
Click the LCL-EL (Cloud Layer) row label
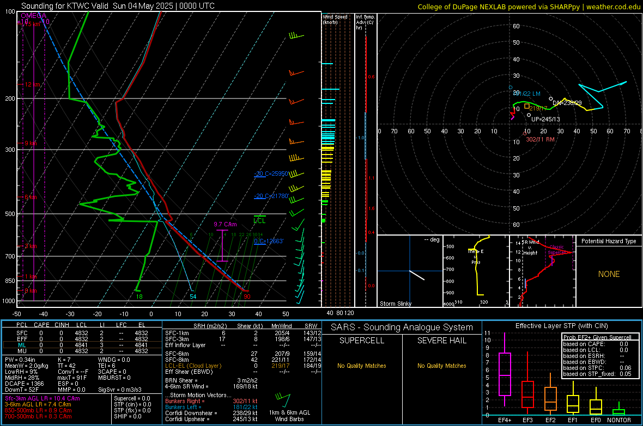point(193,366)
